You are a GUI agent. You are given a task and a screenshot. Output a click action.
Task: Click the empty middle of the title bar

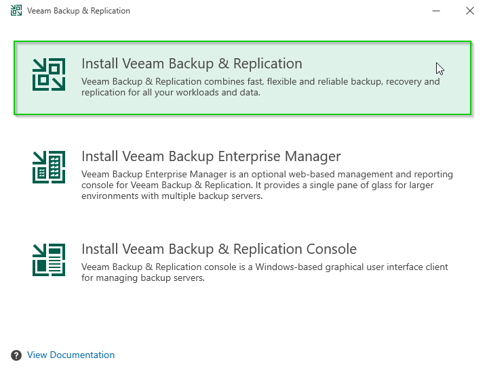coord(271,11)
